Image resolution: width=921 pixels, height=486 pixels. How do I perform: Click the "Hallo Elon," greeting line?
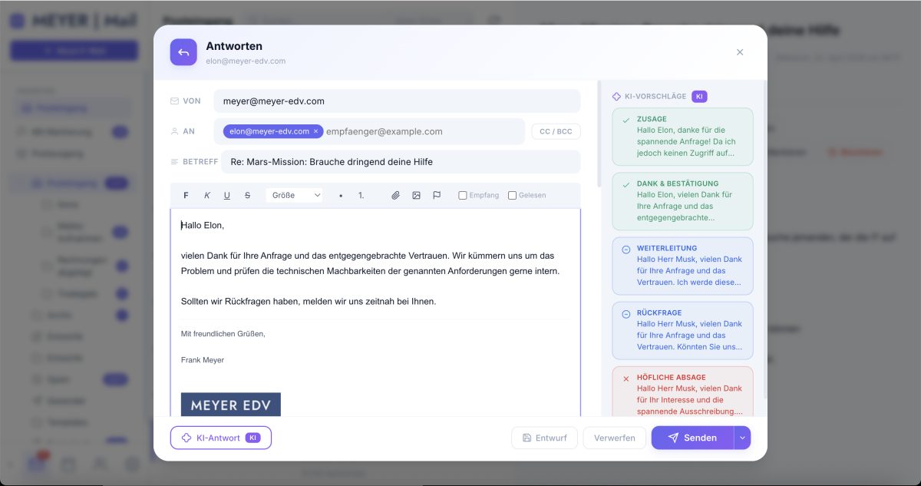coord(203,226)
